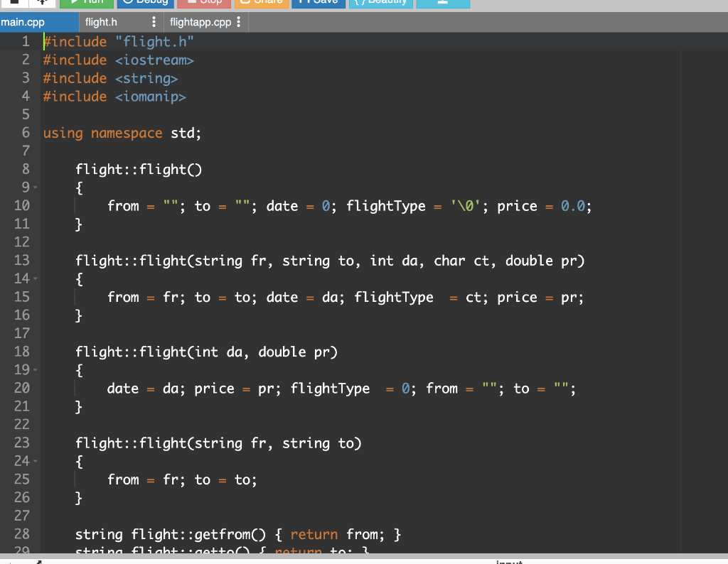Beautify the code using the Beautify icon
Image resolution: width=728 pixels, height=564 pixels.
[x=379, y=2]
